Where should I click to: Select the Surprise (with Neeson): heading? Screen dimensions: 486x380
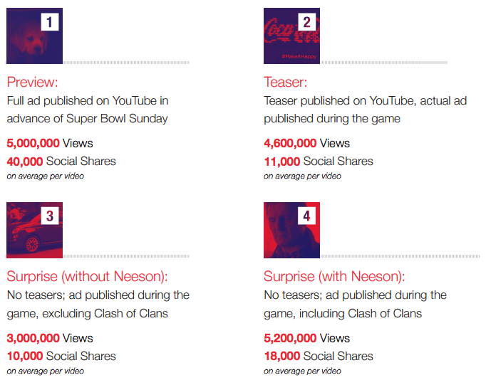click(334, 276)
